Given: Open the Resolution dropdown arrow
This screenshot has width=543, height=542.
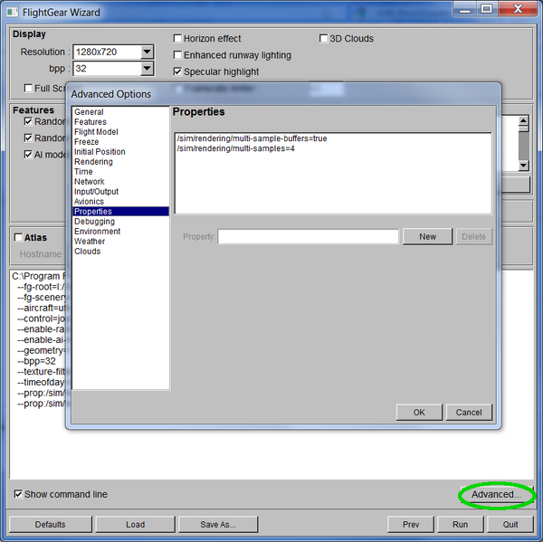Looking at the screenshot, I should click(x=147, y=52).
